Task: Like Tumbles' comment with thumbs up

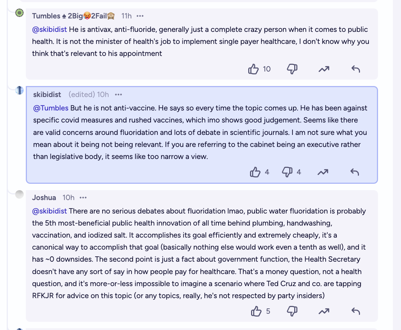Action: pyautogui.click(x=253, y=69)
